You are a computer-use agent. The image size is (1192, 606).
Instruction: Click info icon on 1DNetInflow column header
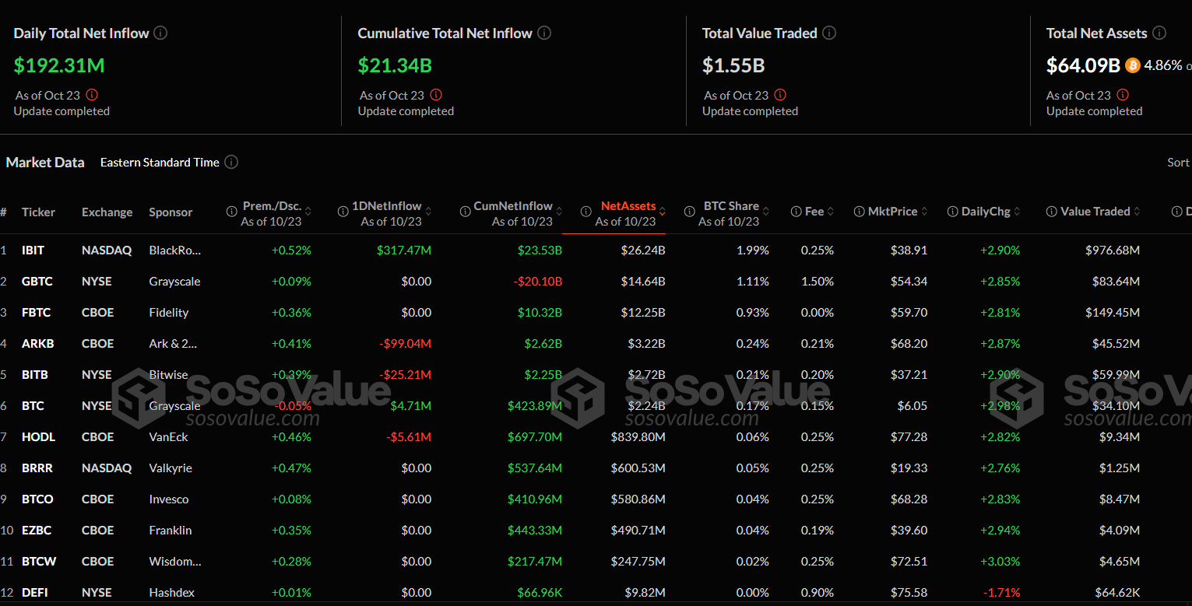pyautogui.click(x=343, y=212)
